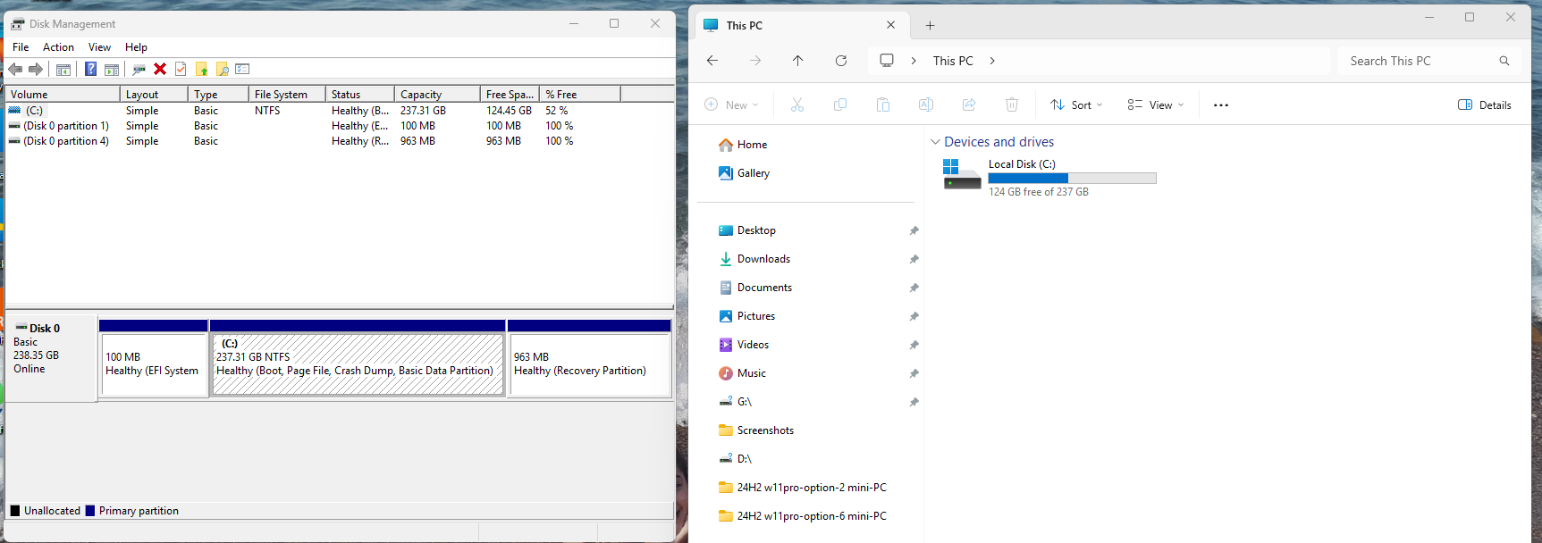Click the 237.31 GB capacity cell

[423, 111]
